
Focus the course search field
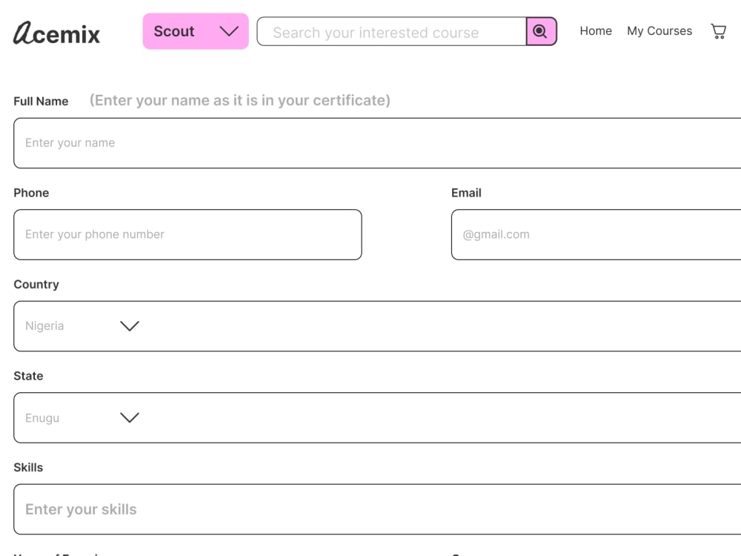391,32
